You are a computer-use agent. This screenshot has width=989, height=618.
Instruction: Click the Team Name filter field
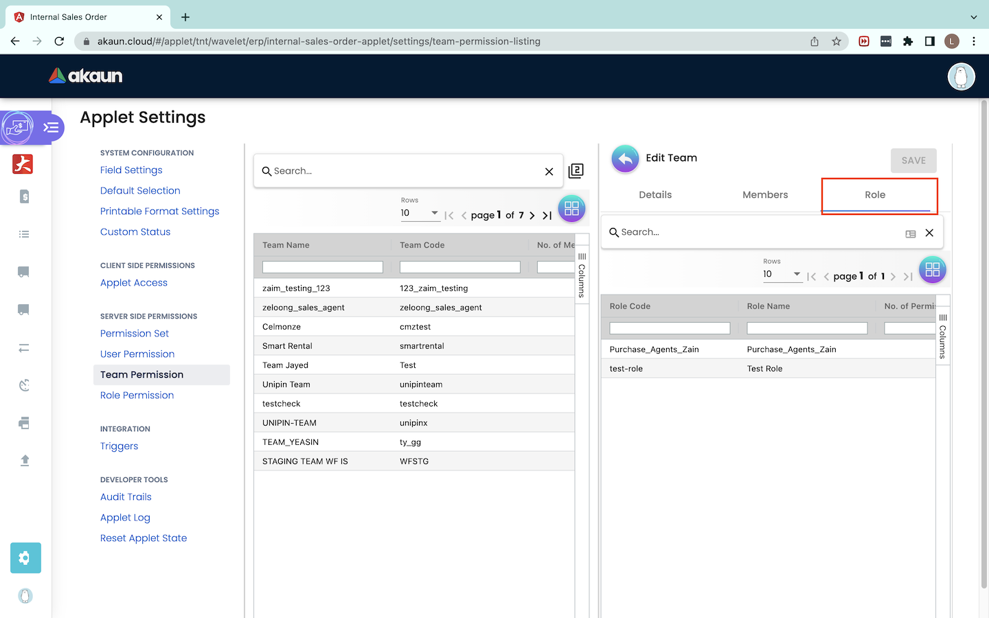click(323, 267)
